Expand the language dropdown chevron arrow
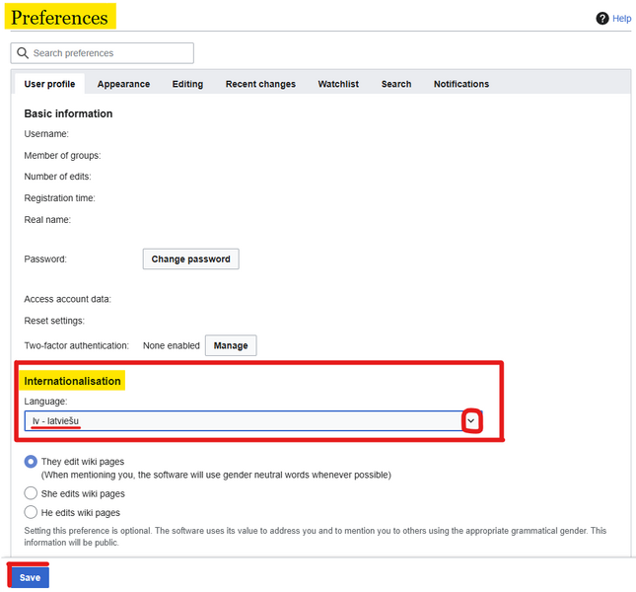This screenshot has width=636, height=592. coord(471,421)
